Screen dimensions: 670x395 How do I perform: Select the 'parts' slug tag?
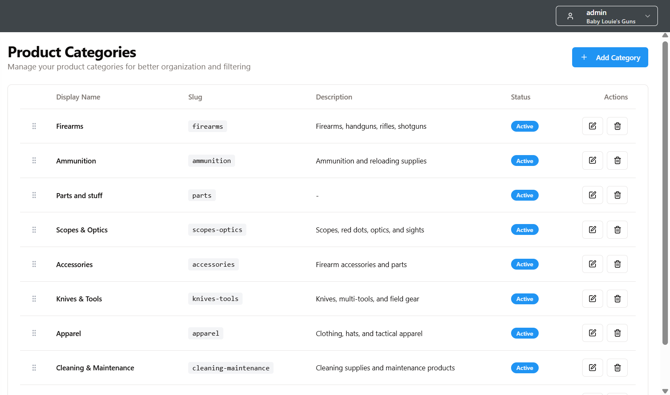coord(202,195)
